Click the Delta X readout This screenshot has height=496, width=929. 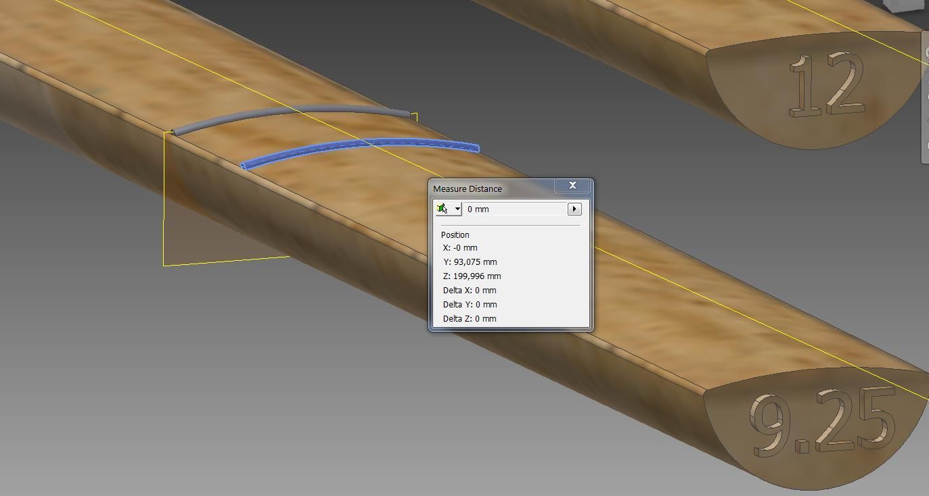coord(470,290)
